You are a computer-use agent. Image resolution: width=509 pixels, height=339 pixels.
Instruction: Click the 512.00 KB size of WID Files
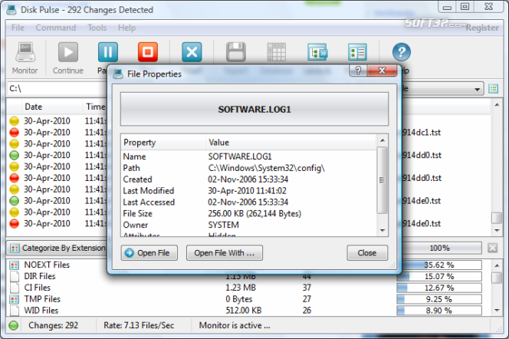[x=244, y=311]
